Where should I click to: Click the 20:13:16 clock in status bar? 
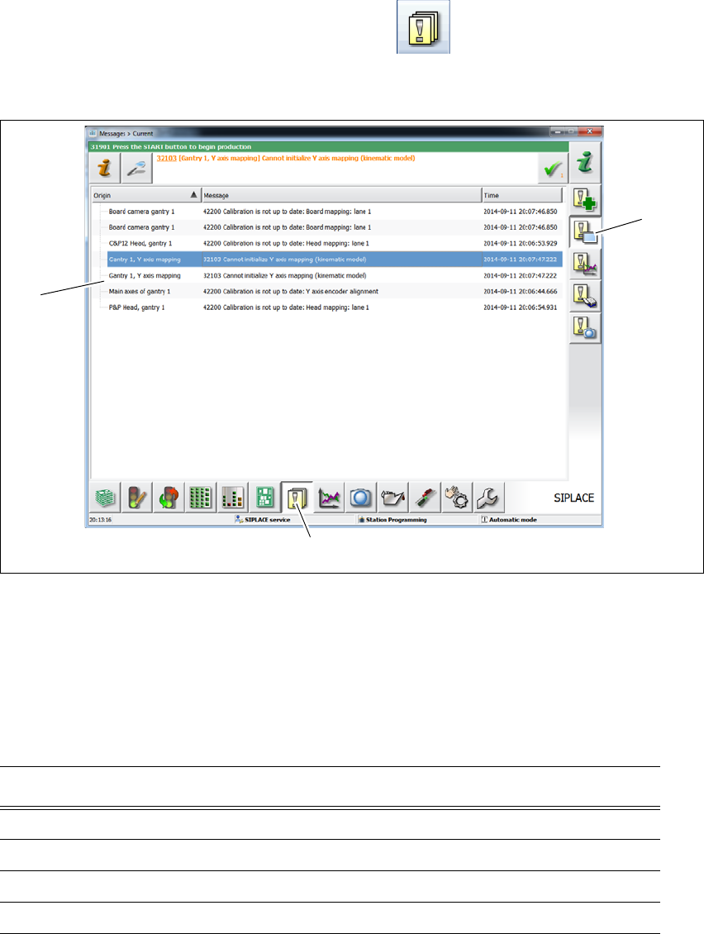(101, 520)
